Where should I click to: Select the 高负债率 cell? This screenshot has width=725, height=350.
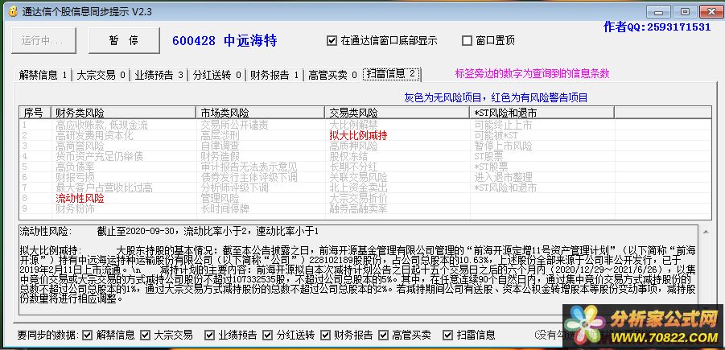tap(75, 167)
